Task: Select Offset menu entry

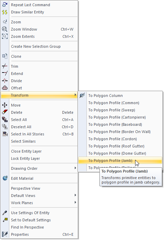Action: coord(39,88)
